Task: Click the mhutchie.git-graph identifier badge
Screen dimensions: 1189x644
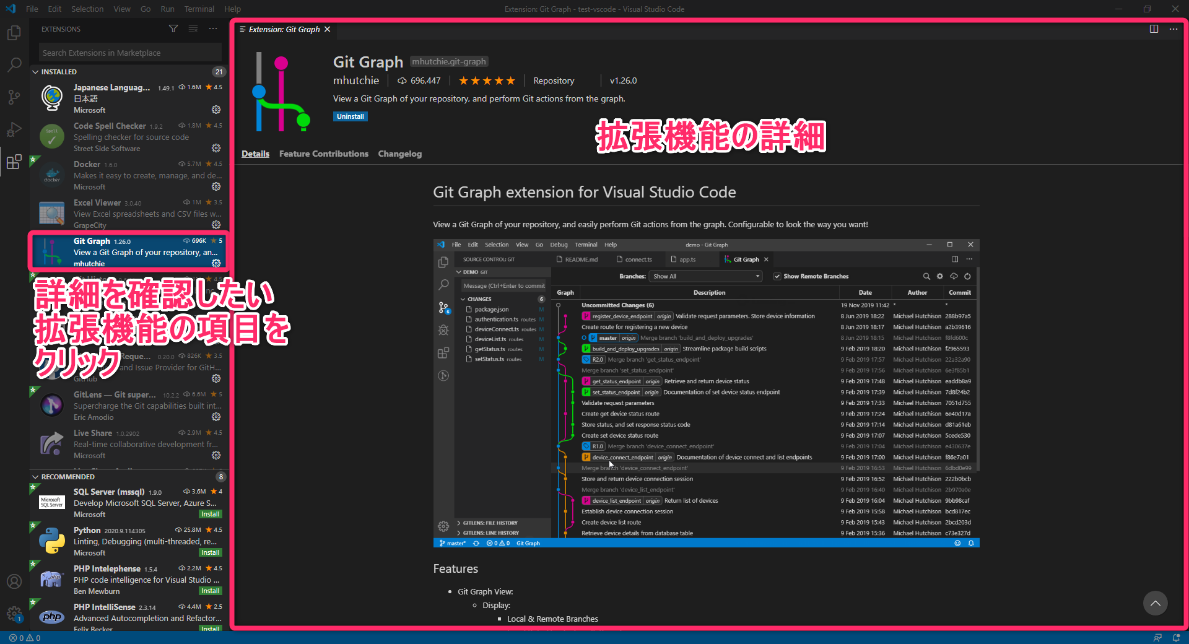Action: [449, 61]
